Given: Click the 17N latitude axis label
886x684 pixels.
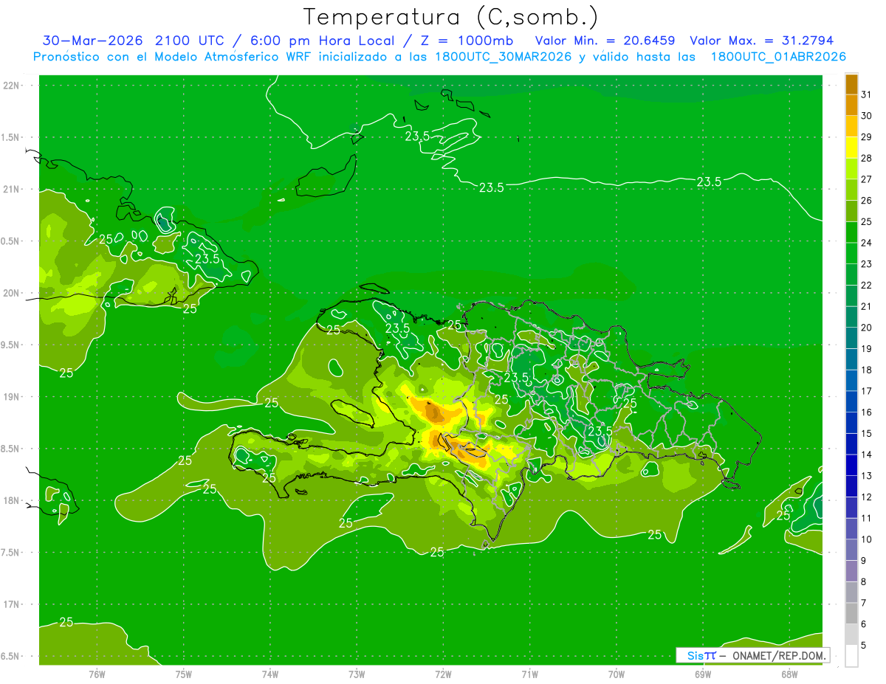Looking at the screenshot, I should tap(11, 604).
